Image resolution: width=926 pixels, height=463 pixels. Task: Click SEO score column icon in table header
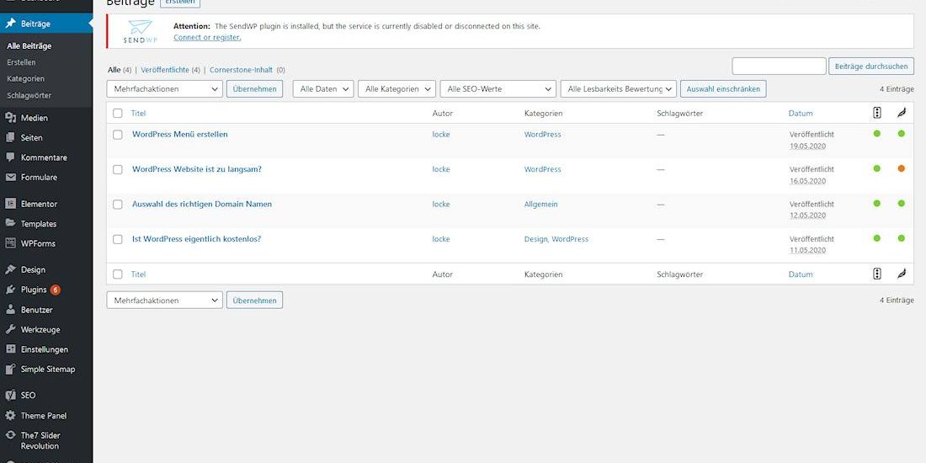pos(877,113)
